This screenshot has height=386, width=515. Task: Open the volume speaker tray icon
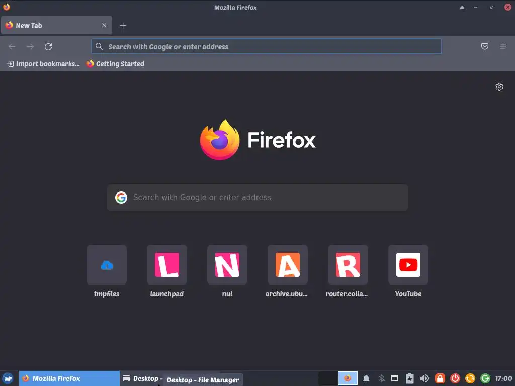click(424, 378)
